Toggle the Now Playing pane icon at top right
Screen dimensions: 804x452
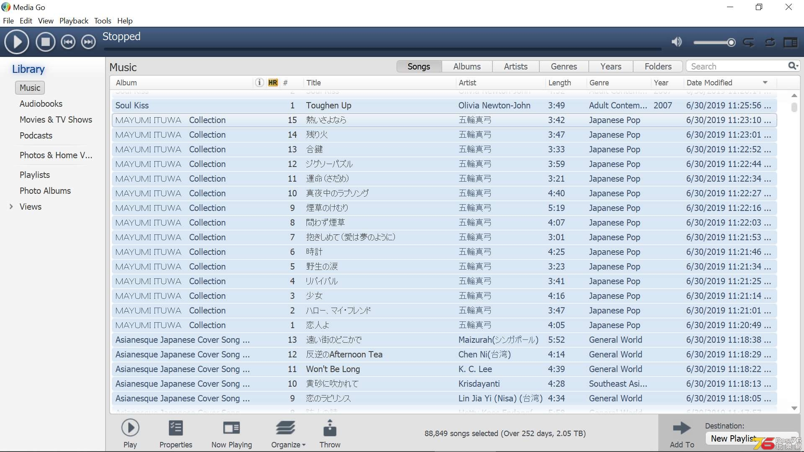(791, 42)
